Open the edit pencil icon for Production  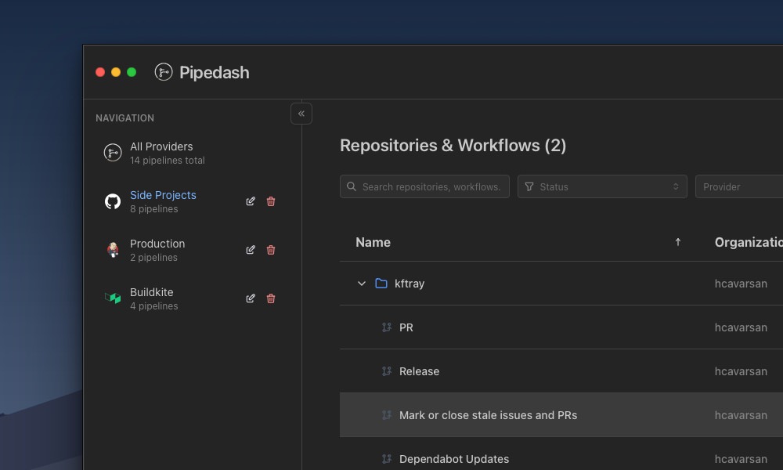[x=251, y=250]
